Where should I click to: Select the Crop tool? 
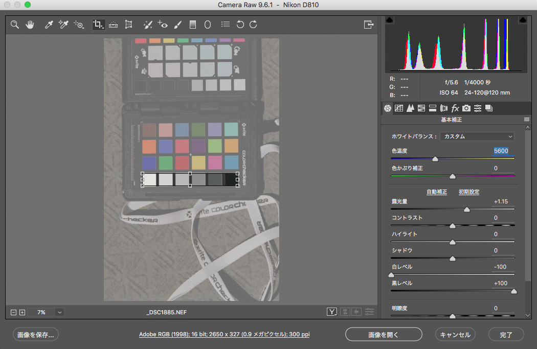(98, 25)
